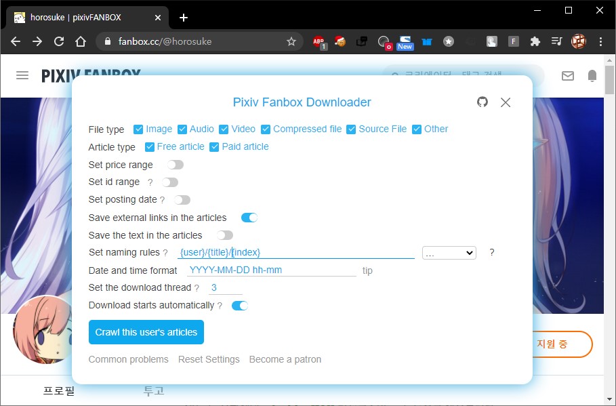Open the Chrome profile avatar
The image size is (616, 406).
point(579,41)
